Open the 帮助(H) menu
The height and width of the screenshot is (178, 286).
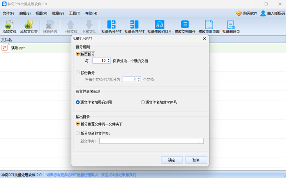point(91,13)
